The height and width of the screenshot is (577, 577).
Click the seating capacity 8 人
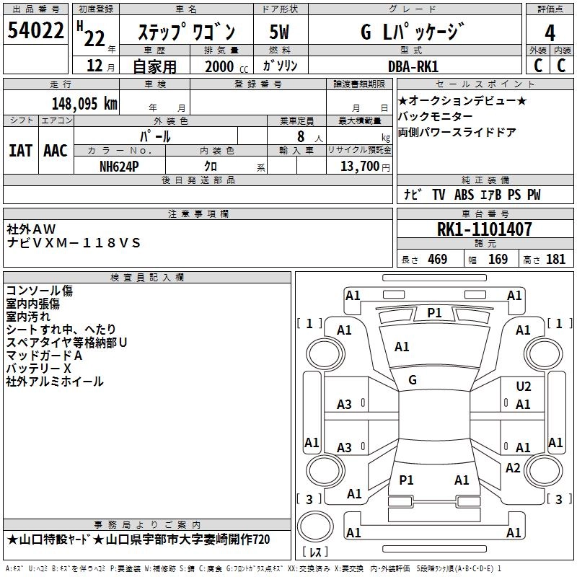(310, 137)
